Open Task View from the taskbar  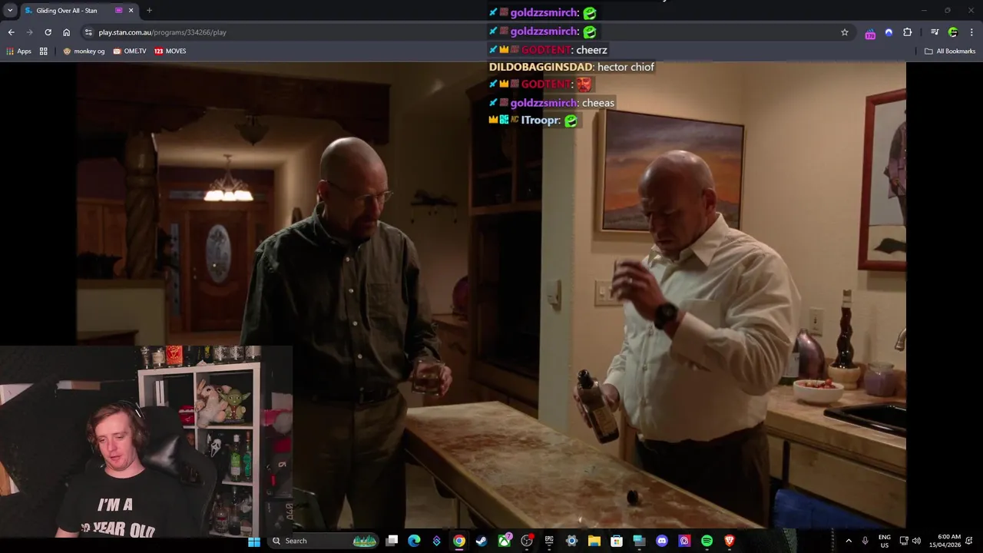pyautogui.click(x=392, y=541)
